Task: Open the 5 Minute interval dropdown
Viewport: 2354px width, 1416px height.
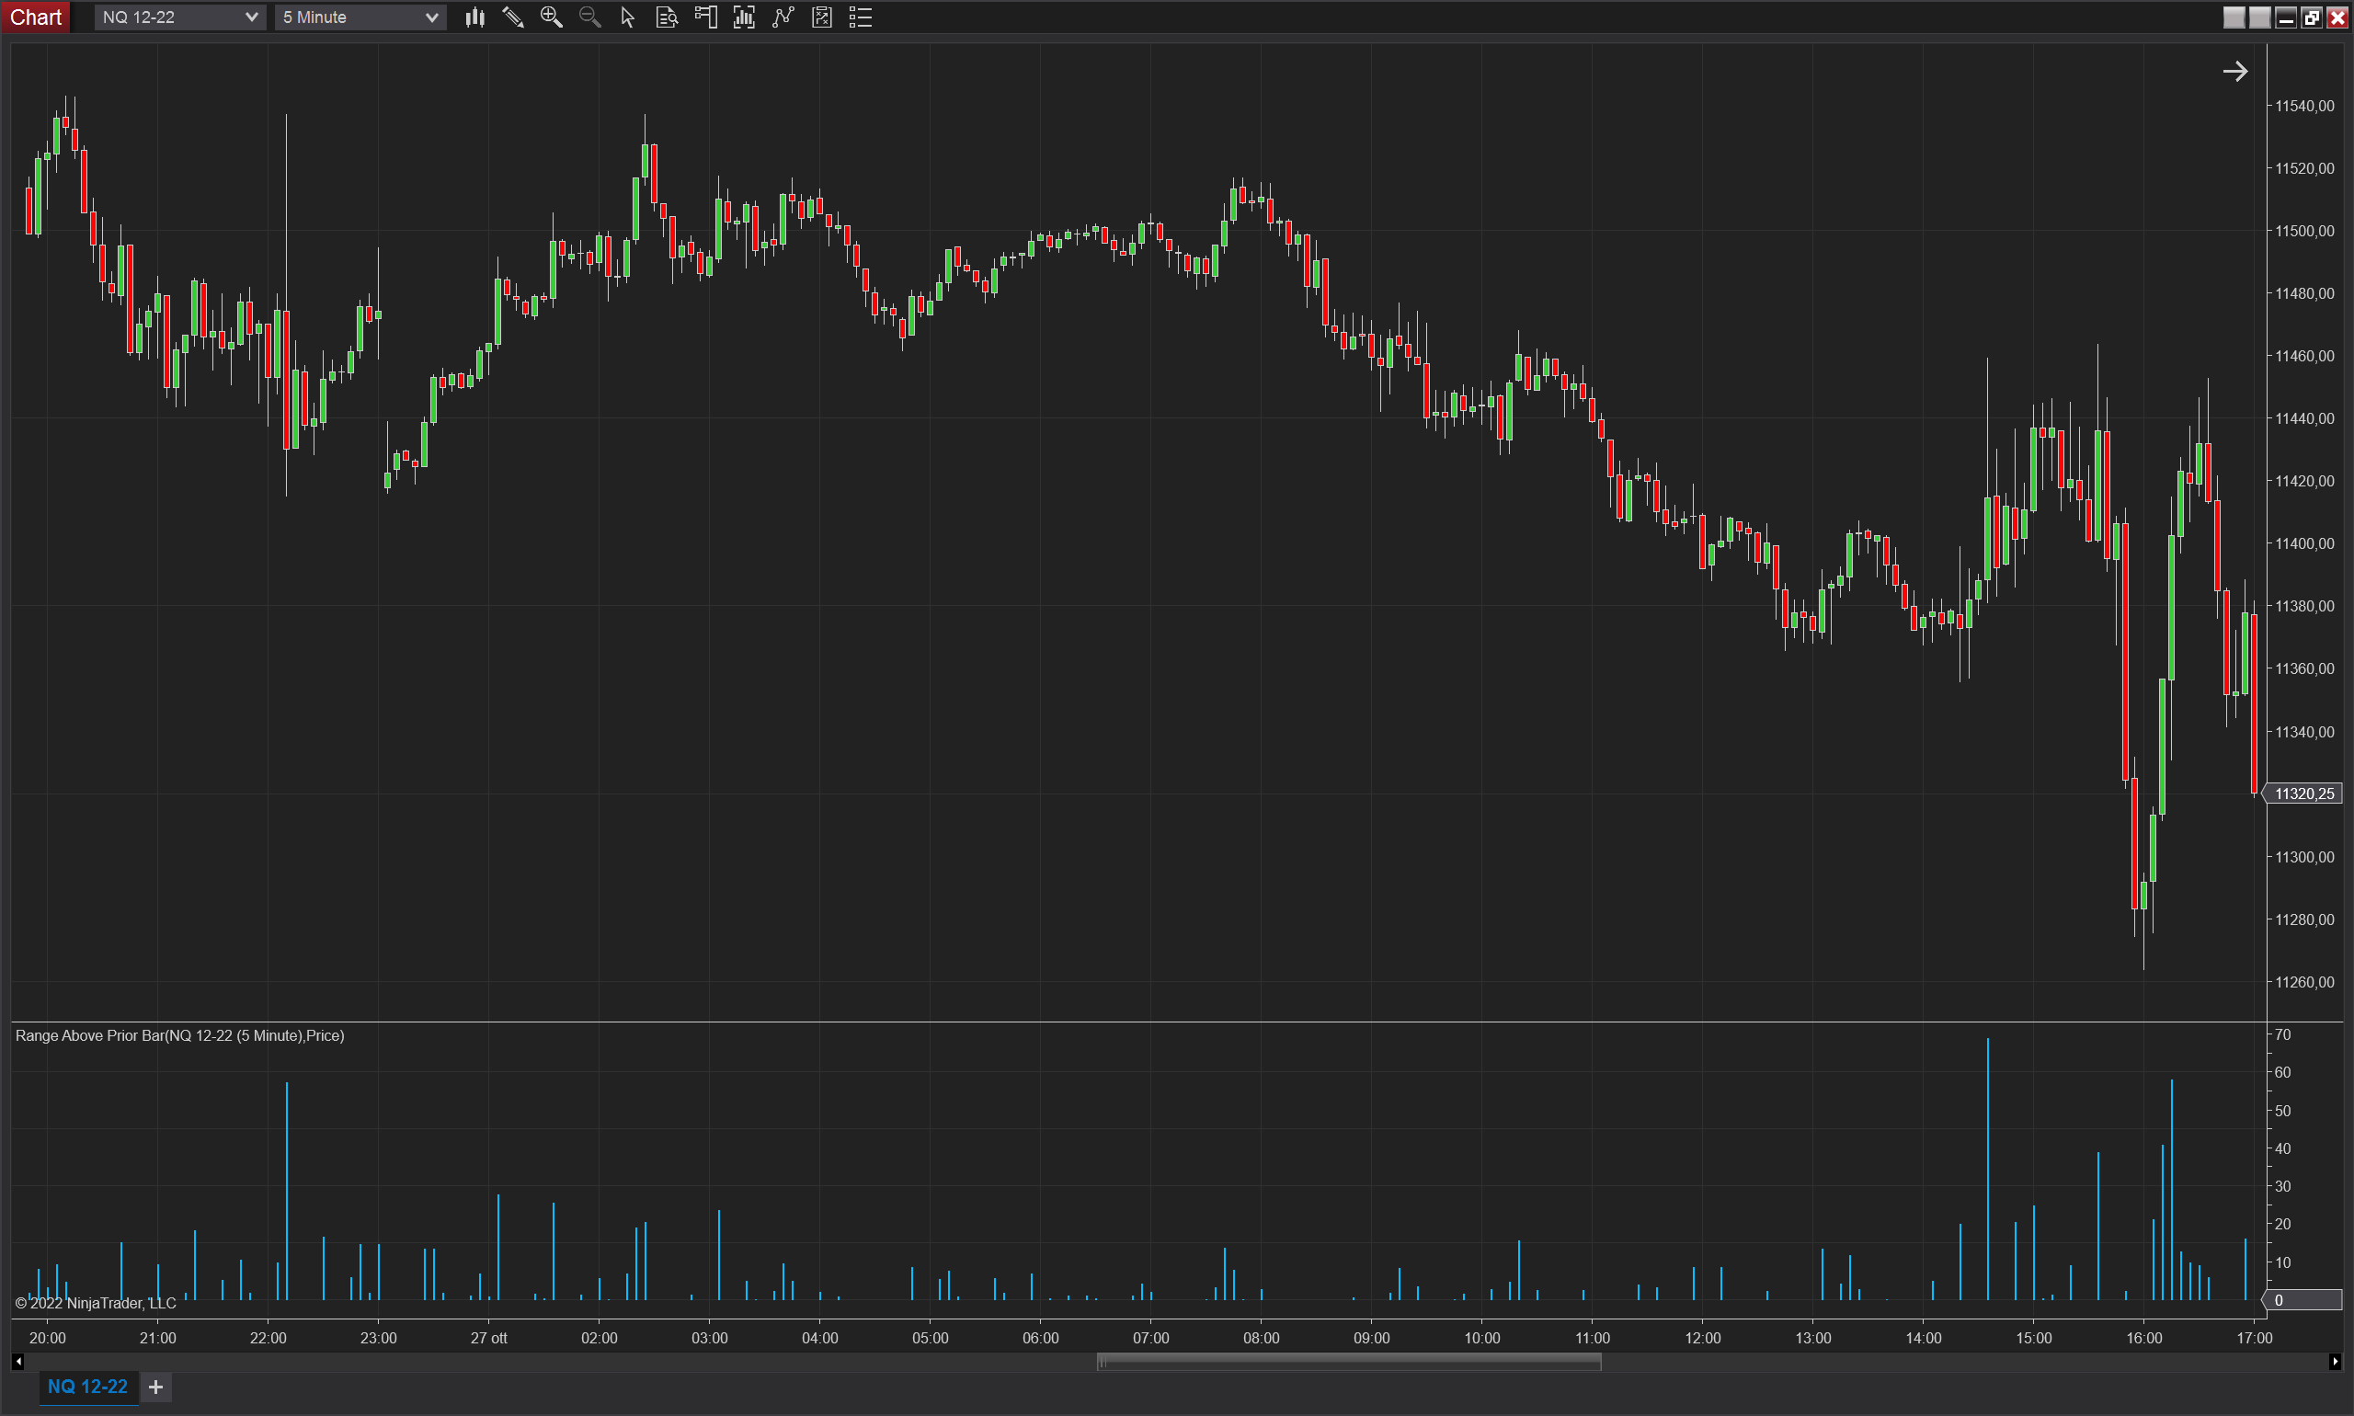Action: tap(360, 17)
